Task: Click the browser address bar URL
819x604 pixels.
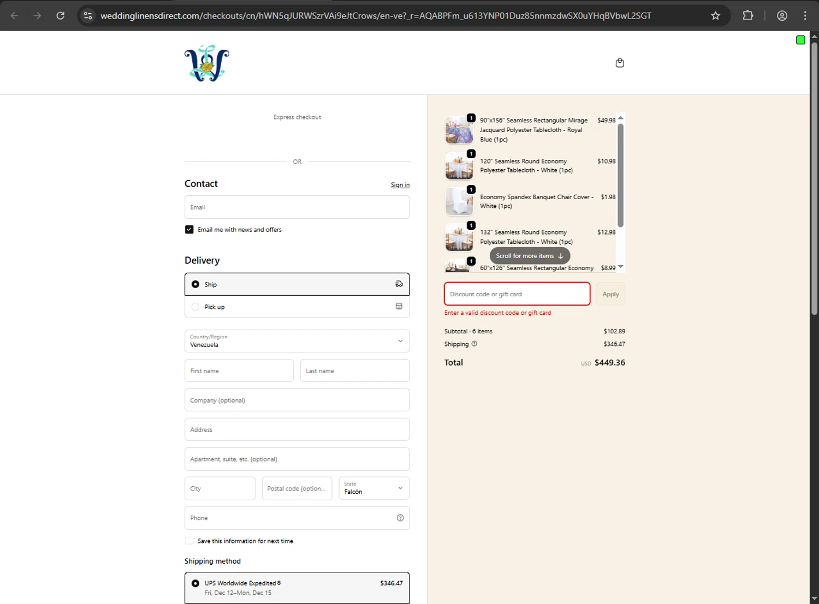Action: tap(376, 16)
